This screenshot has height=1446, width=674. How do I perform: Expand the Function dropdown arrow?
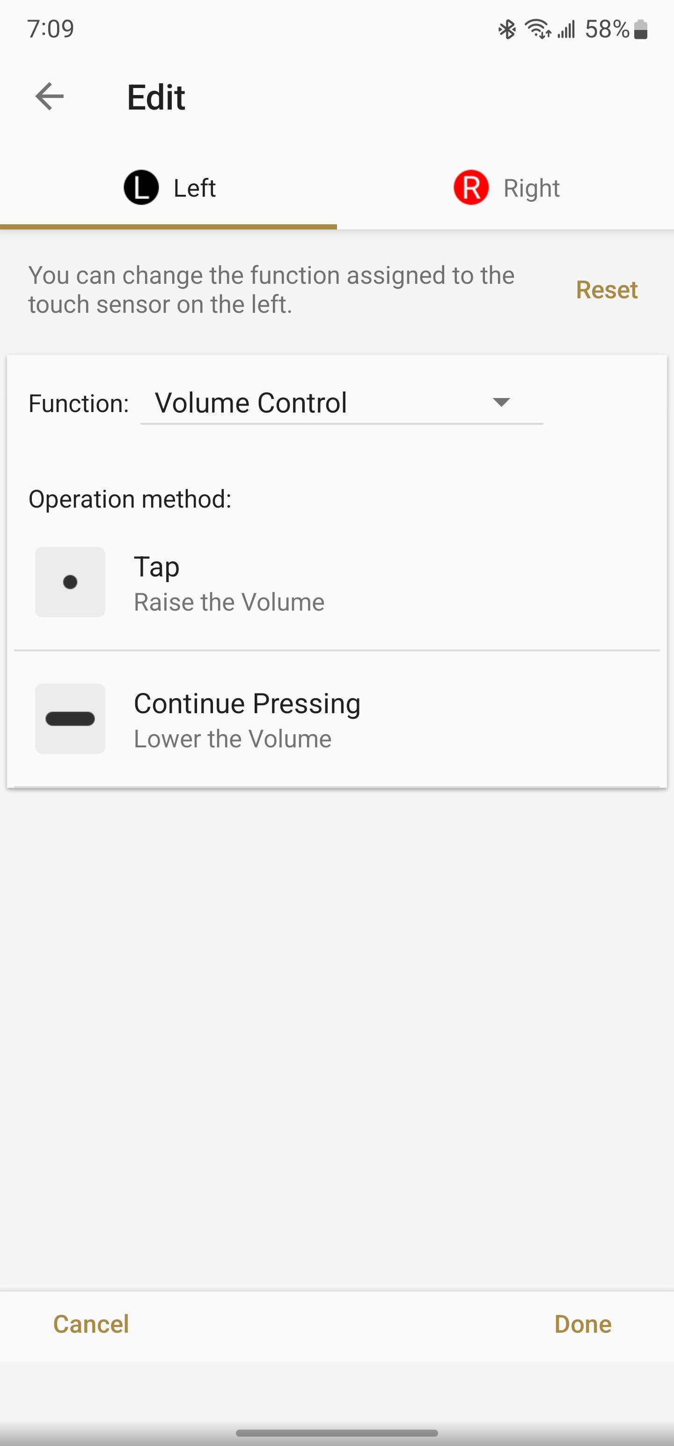click(501, 402)
